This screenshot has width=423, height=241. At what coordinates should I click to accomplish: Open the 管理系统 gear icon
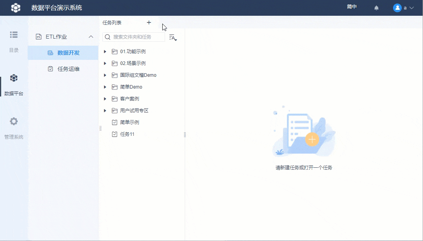pos(14,121)
